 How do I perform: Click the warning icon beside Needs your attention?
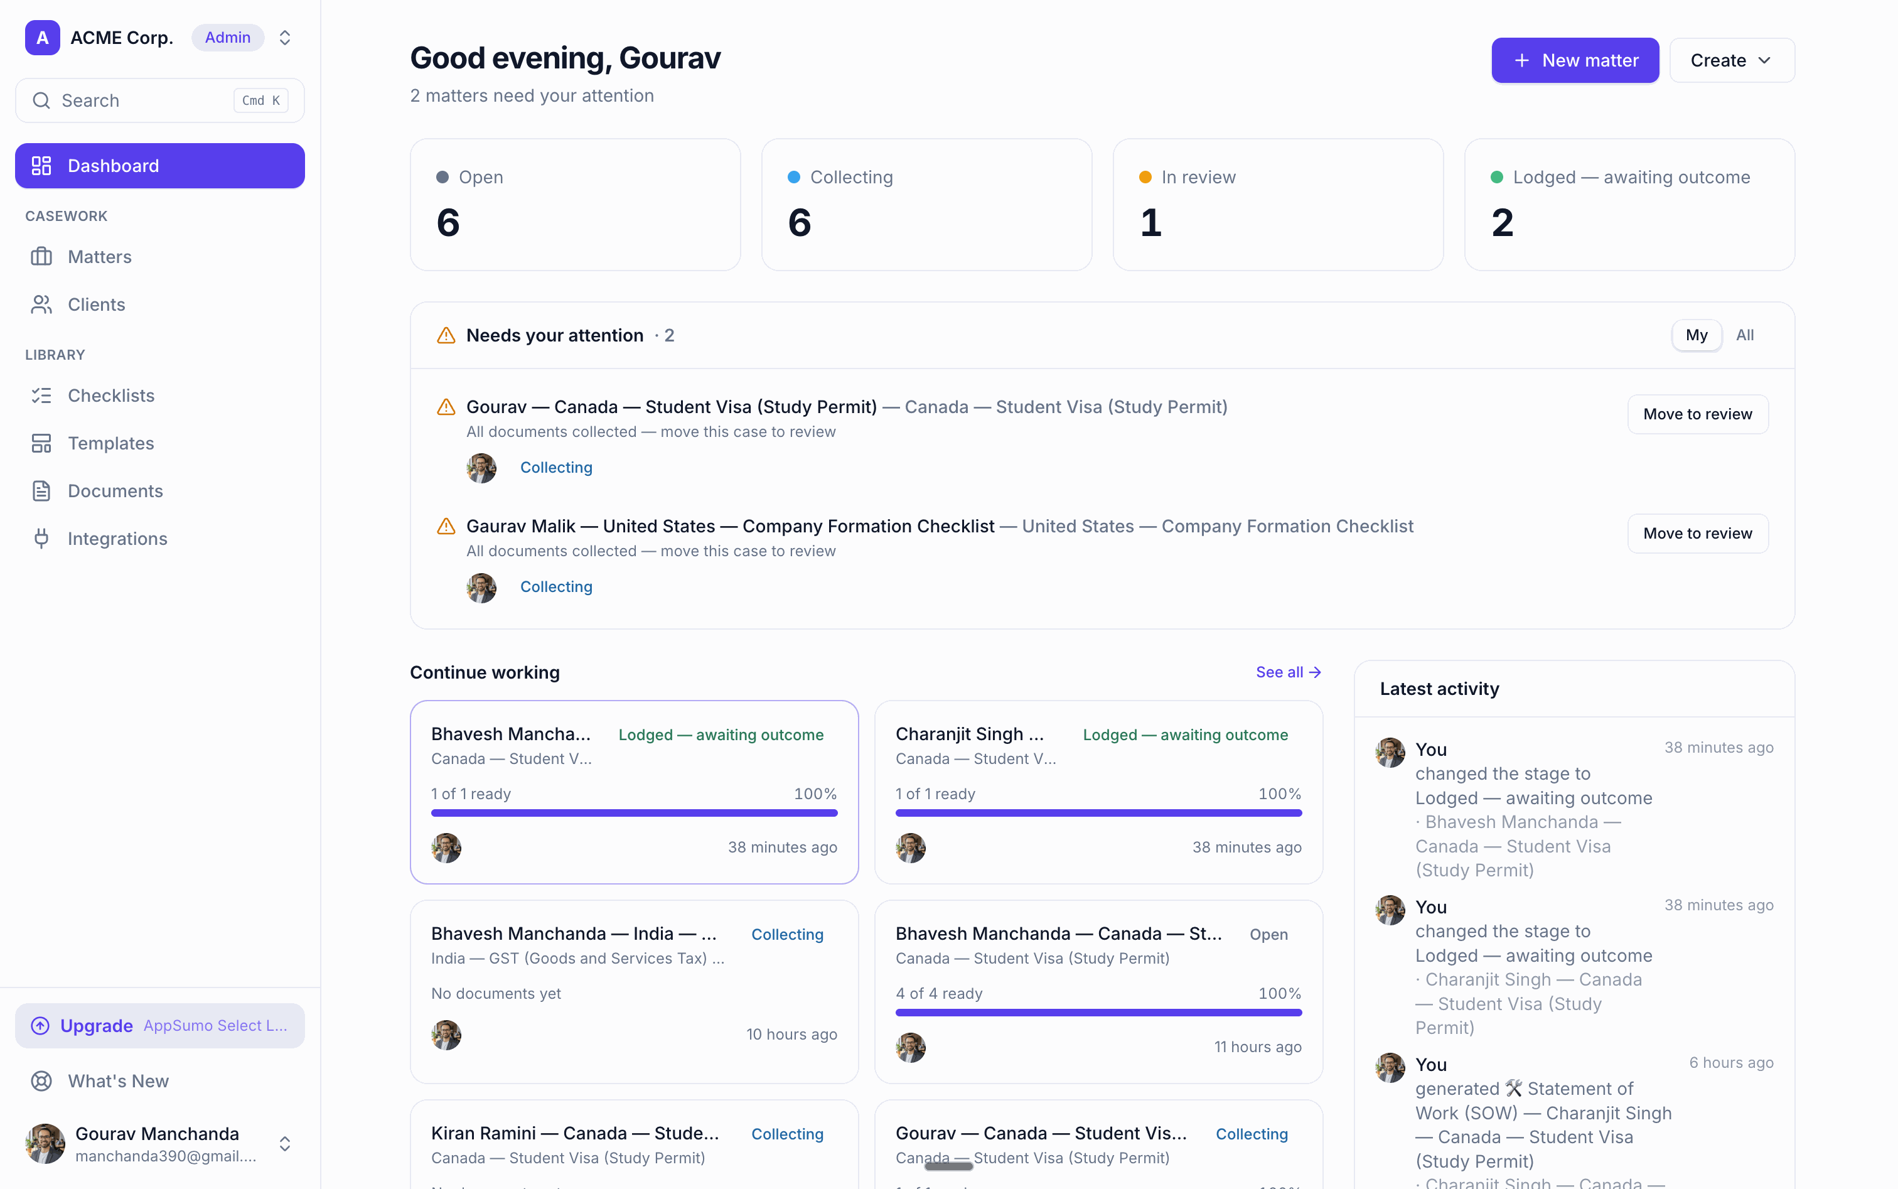coord(446,336)
